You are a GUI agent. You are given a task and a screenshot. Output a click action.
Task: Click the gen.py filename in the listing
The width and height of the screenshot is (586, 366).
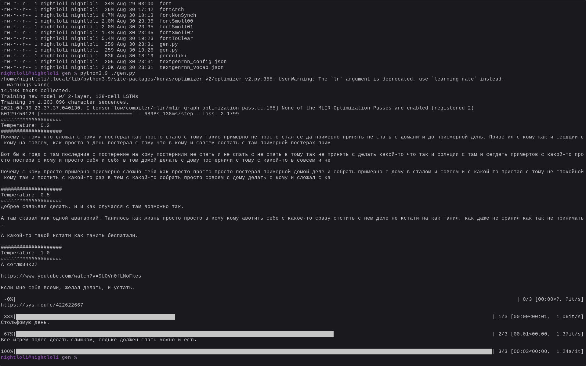point(168,44)
